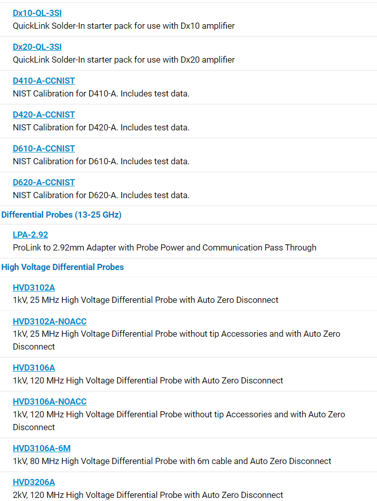Open the HVD3102A probe link

click(34, 287)
